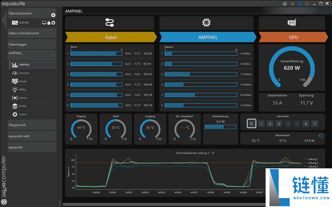Click the Eingang 44 °C temperature gauge
The image size is (332, 207).
81,129
